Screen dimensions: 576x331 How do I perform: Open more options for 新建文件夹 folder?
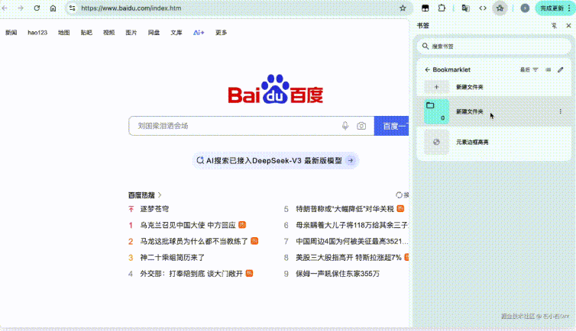560,111
